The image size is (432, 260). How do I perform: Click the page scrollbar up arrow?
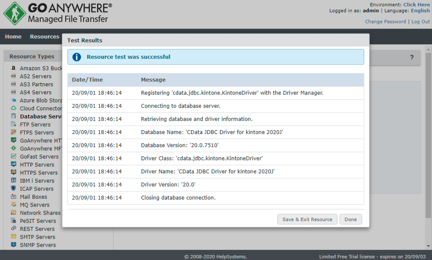point(428,50)
